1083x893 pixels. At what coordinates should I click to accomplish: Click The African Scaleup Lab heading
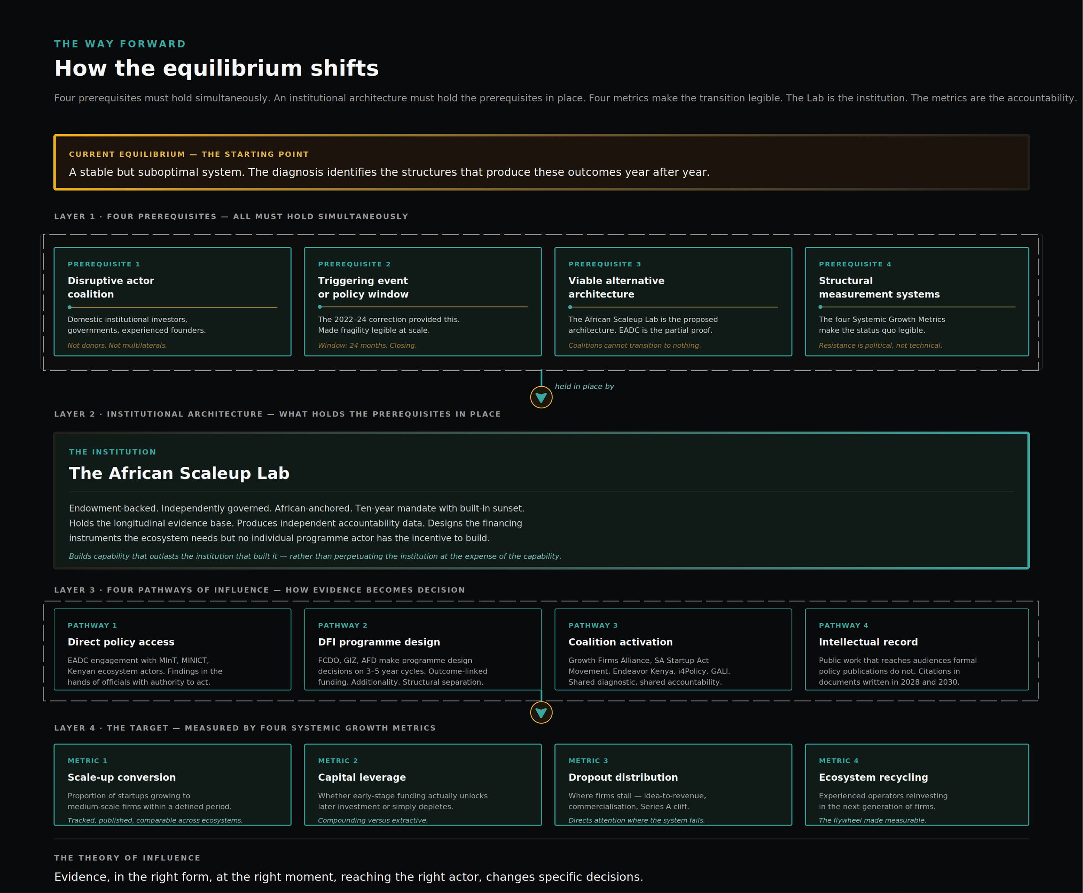click(x=179, y=473)
